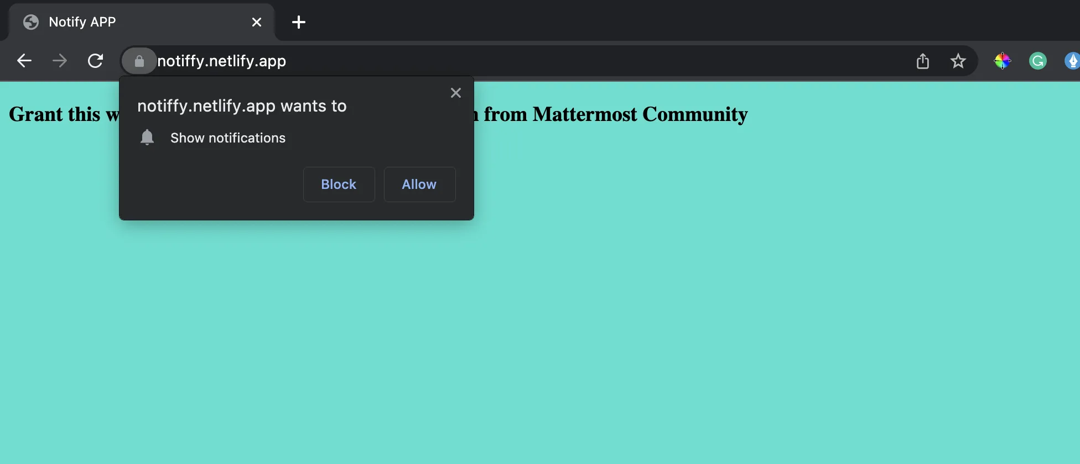Block notifications from notiffy.netlify.app

click(339, 184)
